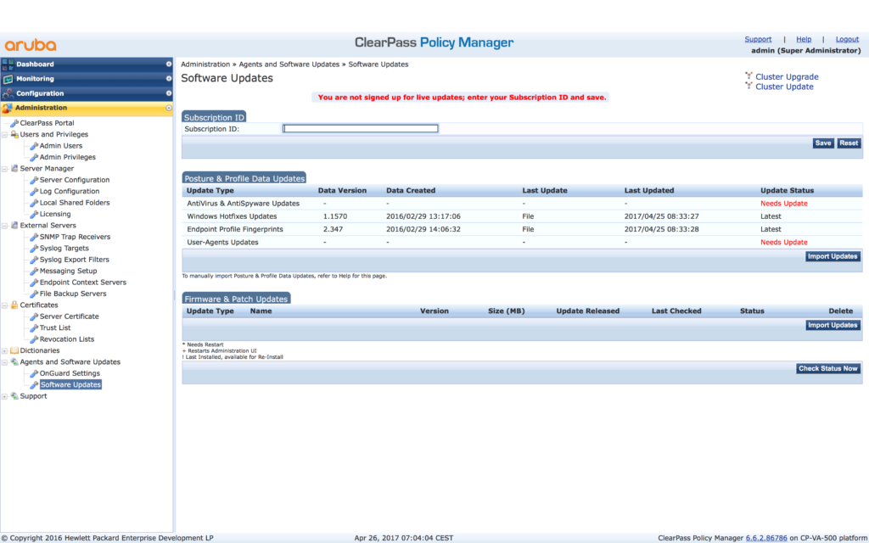Collapse the Users and Privileges tree node
Viewport: 869px width, 543px height.
4,134
